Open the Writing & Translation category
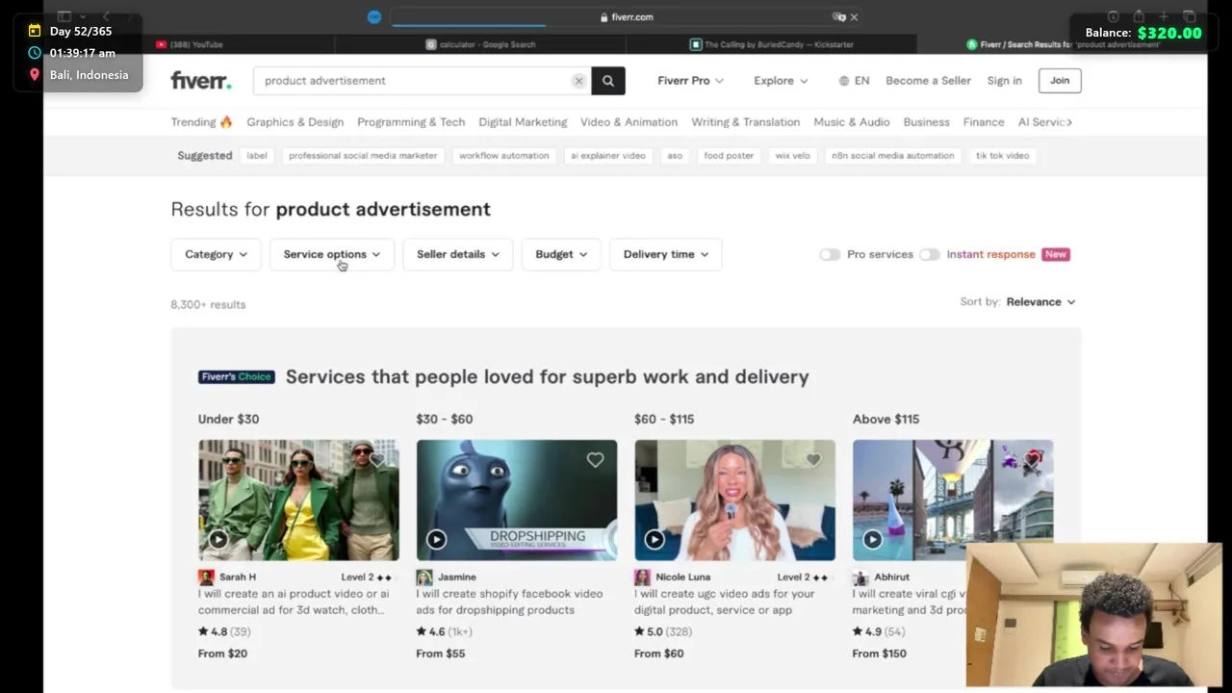 [745, 122]
